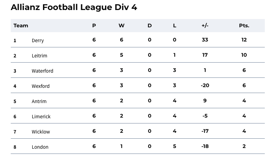270x157 pixels.
Task: Click the L column header
Action: click(x=174, y=26)
